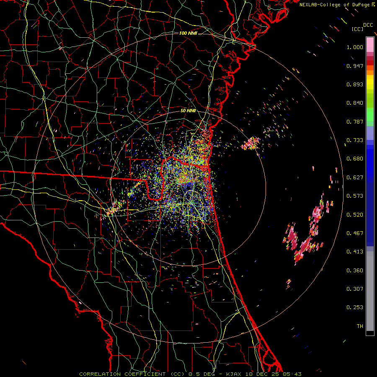Click the 0.893 legend value

(355, 84)
